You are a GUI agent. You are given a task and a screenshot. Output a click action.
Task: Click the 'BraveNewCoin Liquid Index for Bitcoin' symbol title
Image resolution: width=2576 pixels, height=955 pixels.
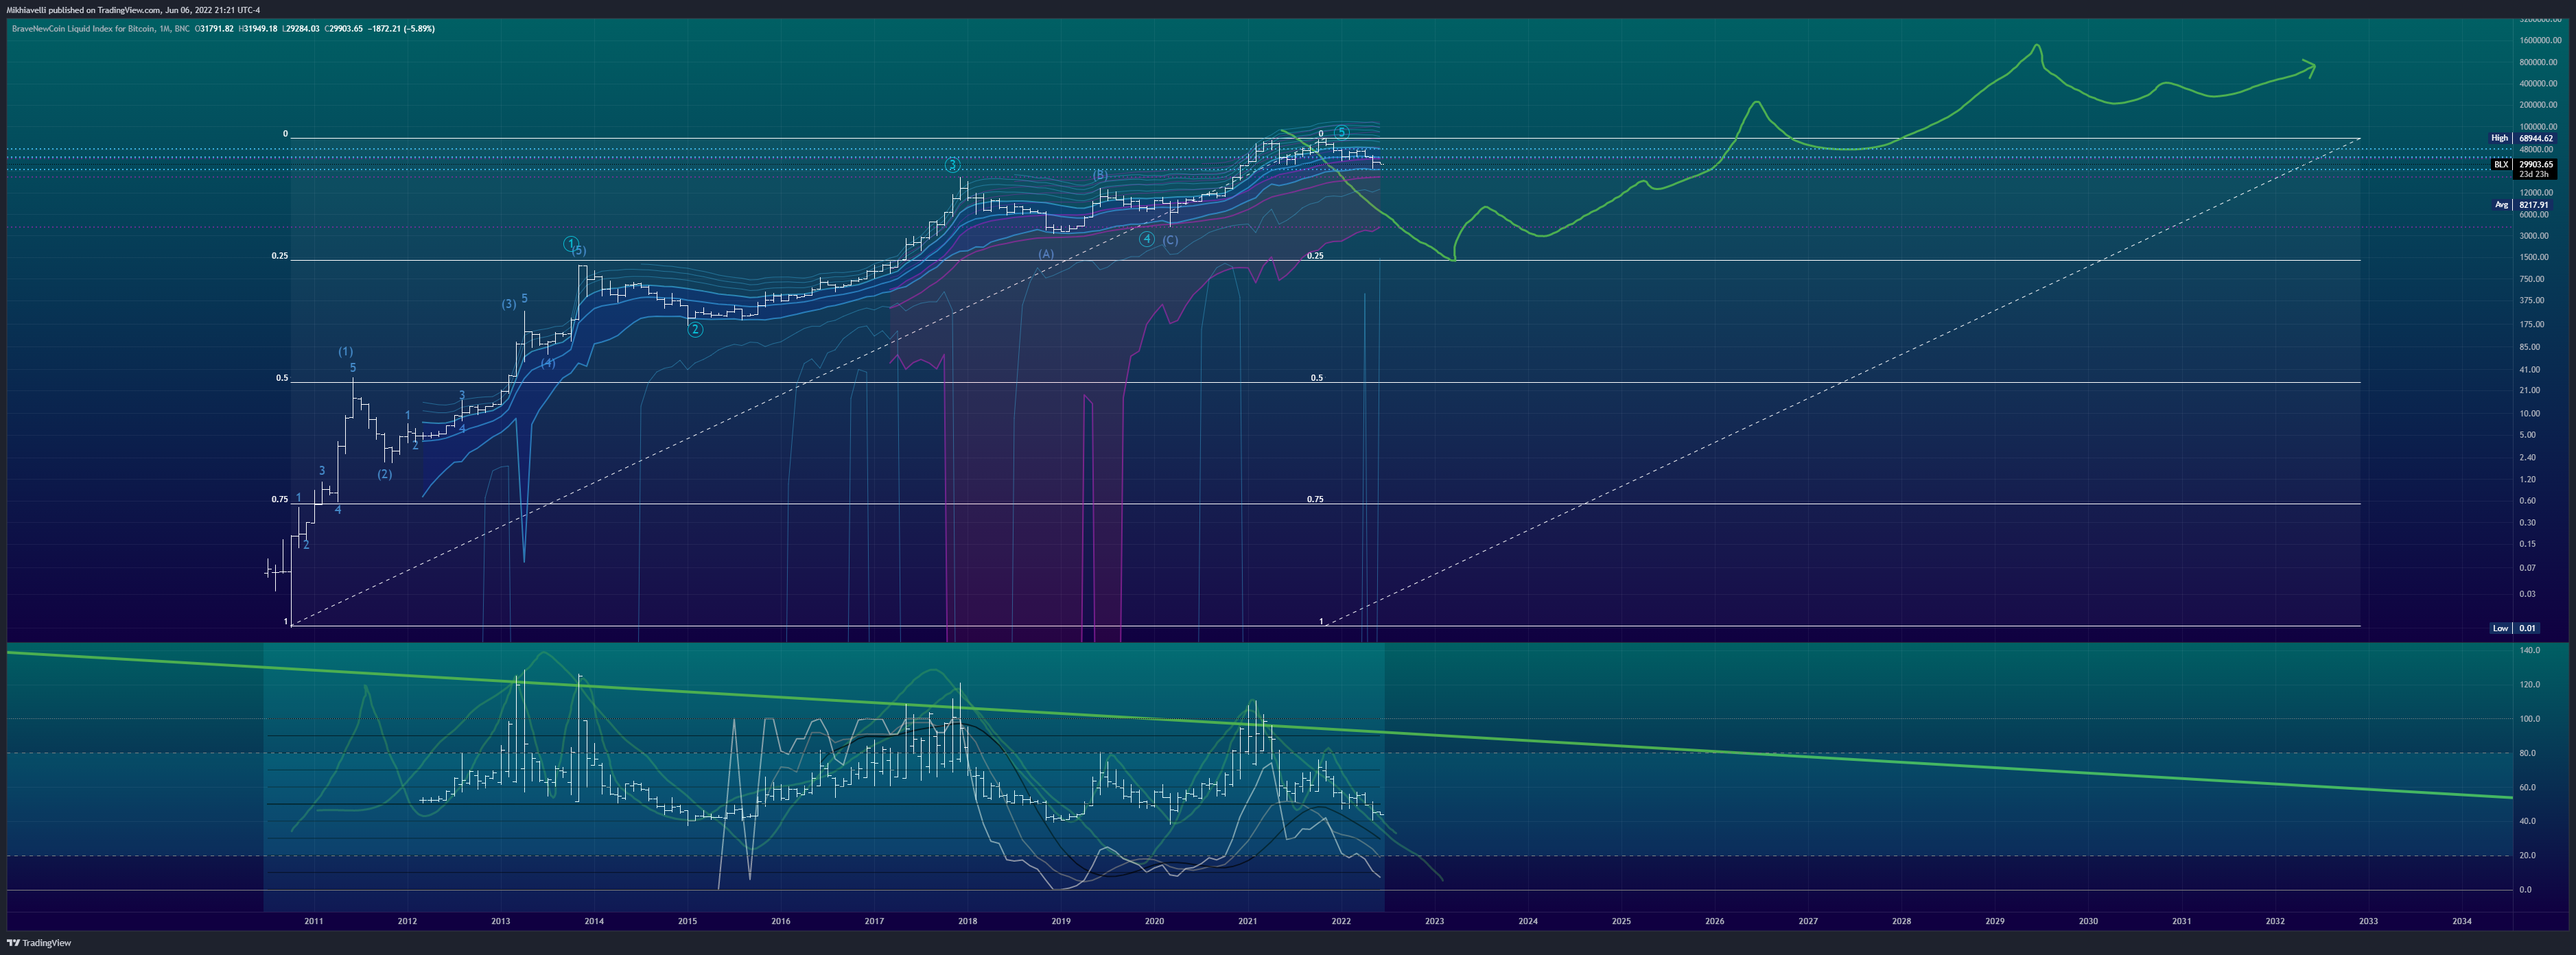coord(83,29)
